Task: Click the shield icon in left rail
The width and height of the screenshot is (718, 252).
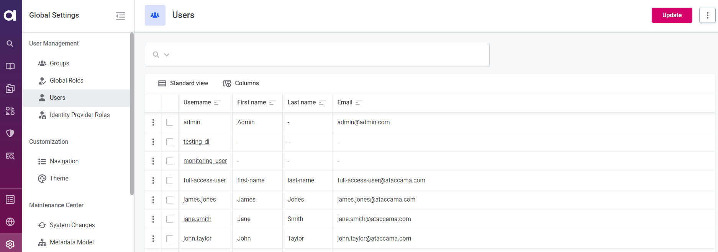Action: coord(10,133)
